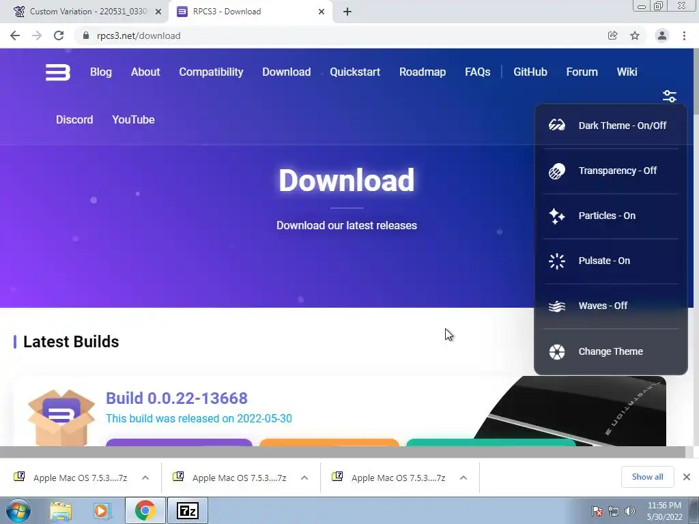
Task: Click the RPCS3 logo icon
Action: click(58, 72)
